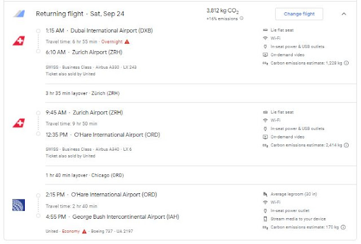Click the Average legroom seat icon
The height and width of the screenshot is (244, 361).
tap(265, 194)
